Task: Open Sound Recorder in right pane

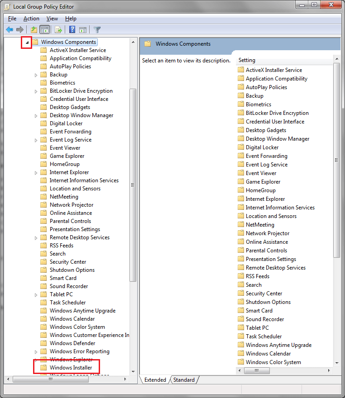Action: tap(265, 319)
